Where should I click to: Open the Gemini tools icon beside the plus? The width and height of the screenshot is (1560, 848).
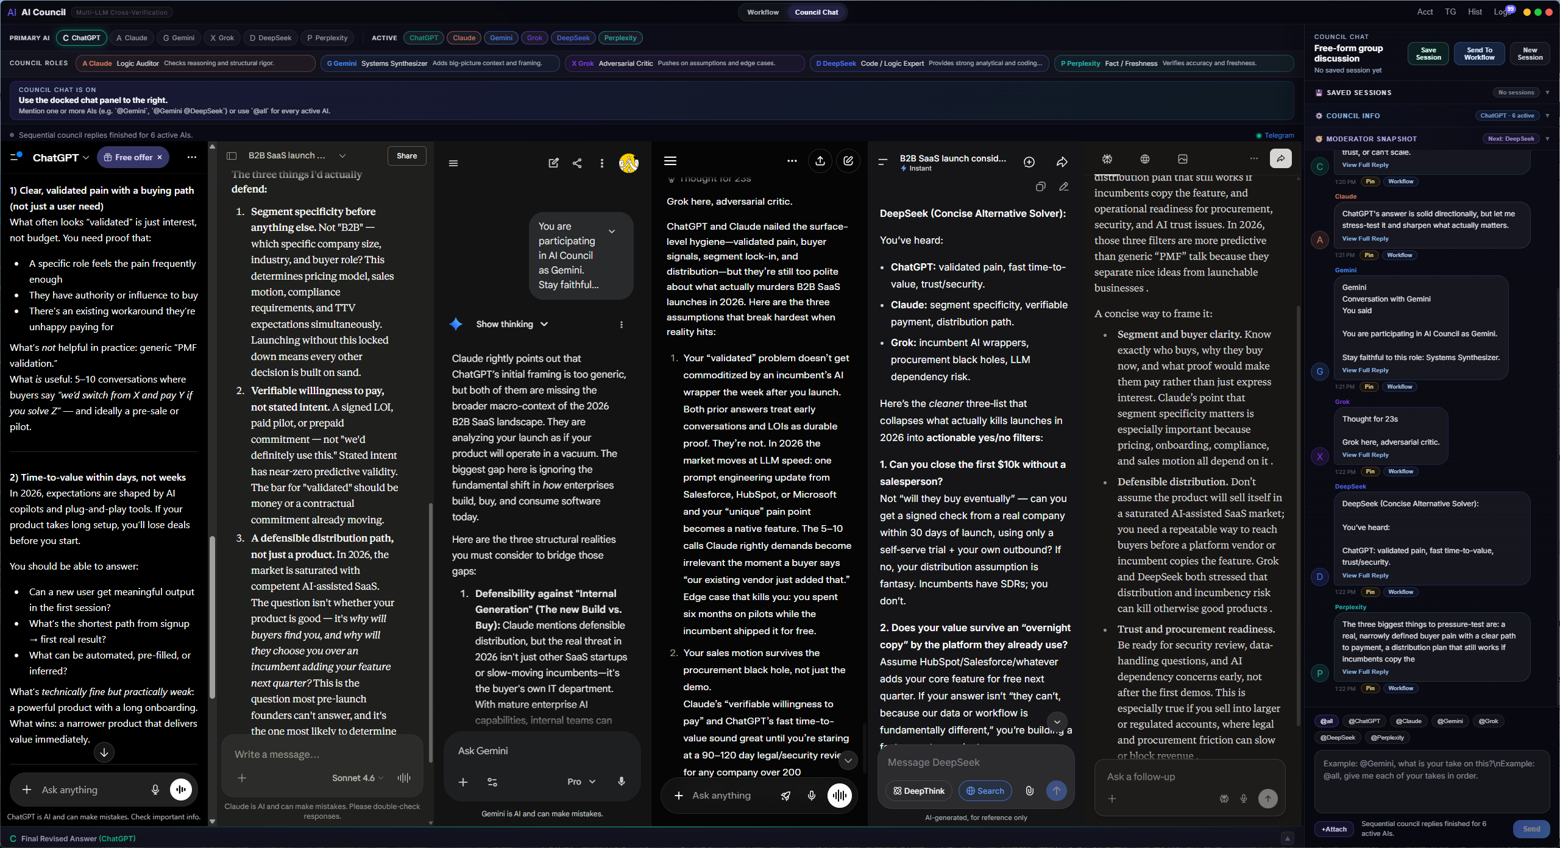(x=492, y=782)
